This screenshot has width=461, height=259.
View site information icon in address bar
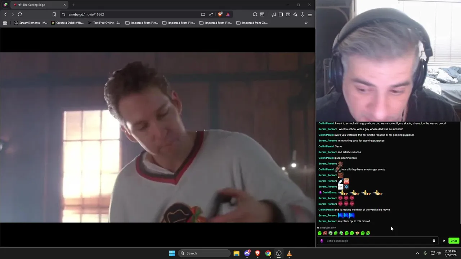coord(63,14)
